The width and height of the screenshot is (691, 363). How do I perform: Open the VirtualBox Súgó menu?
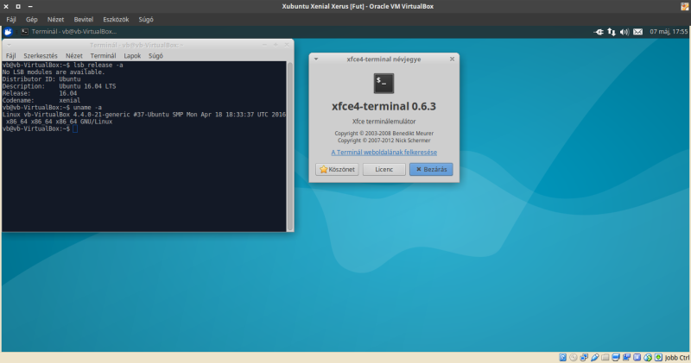146,19
